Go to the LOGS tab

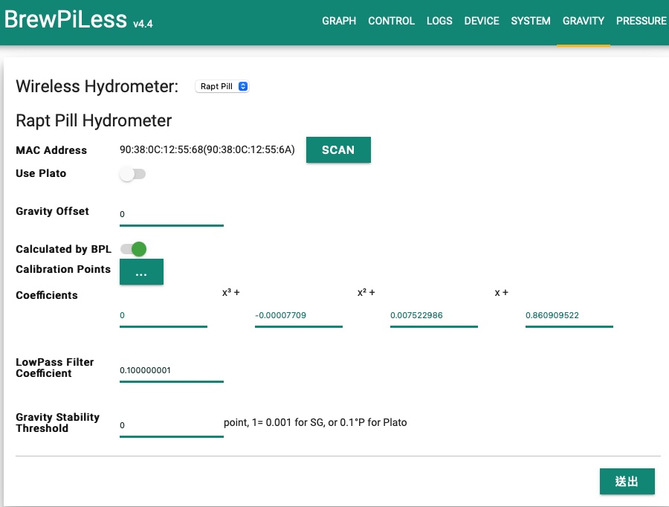point(439,21)
